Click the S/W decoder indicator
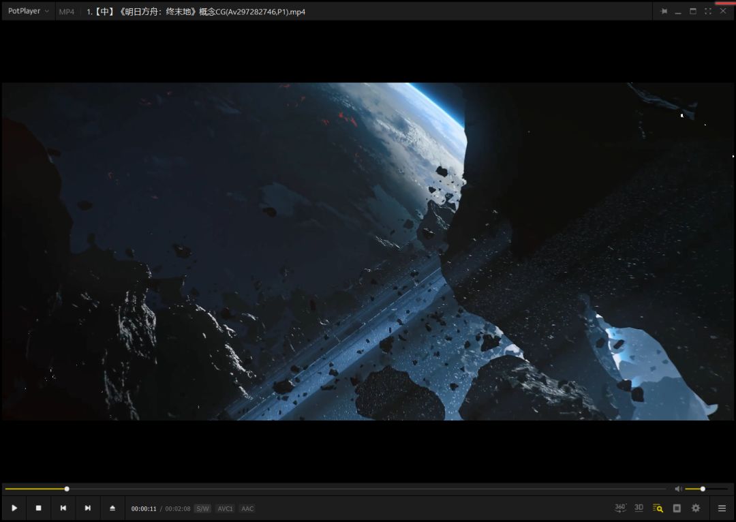The image size is (736, 522). 202,508
